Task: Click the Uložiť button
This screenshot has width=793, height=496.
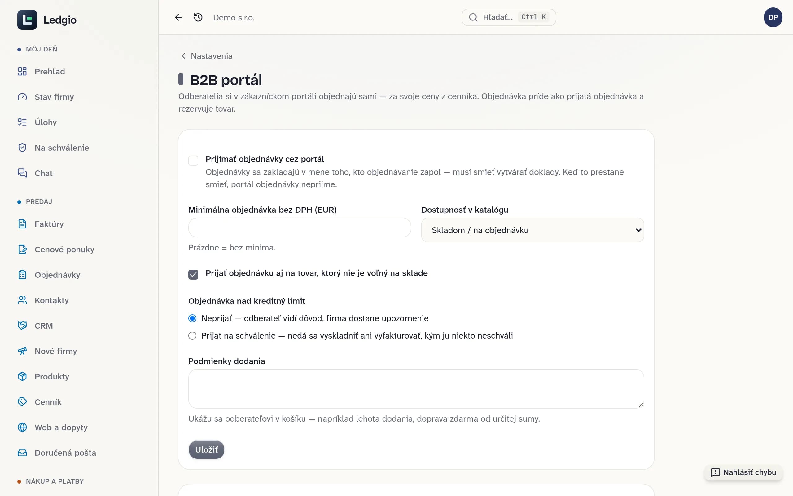Action: pyautogui.click(x=206, y=449)
